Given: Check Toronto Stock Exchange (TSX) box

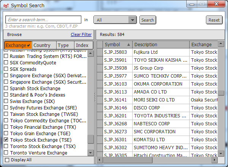Looking at the screenshot, I should tap(6, 146).
